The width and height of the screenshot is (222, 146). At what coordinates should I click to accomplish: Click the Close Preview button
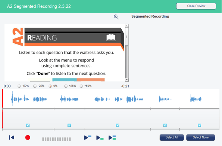[196, 6]
